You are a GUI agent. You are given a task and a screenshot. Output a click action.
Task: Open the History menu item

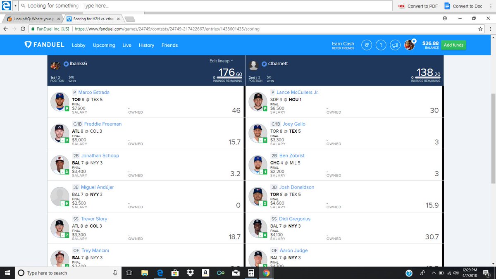[x=146, y=45]
